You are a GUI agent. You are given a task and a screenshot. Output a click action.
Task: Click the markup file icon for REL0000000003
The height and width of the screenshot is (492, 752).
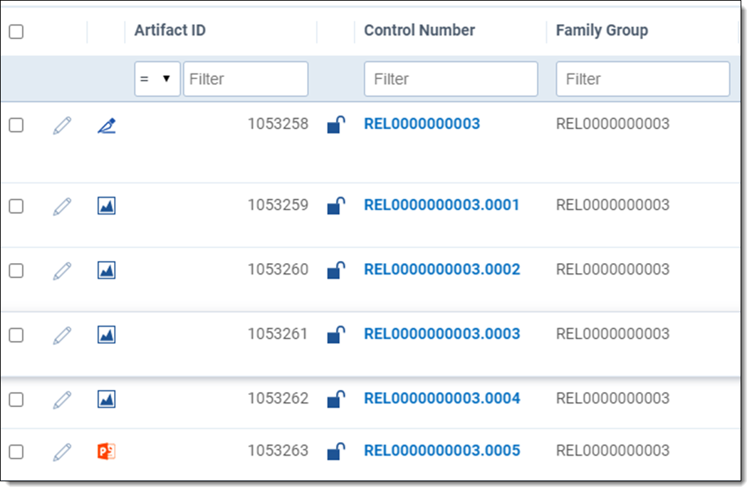coord(106,126)
